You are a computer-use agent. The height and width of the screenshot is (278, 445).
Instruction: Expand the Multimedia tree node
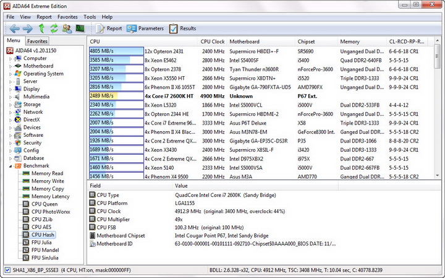click(x=11, y=97)
